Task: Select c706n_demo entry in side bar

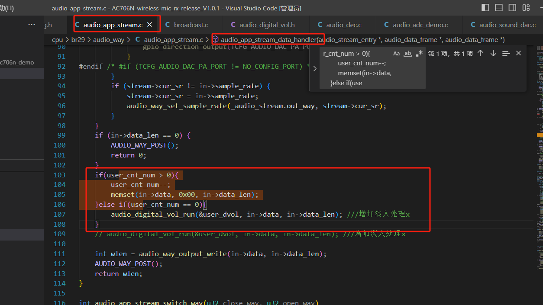Action: click(17, 62)
